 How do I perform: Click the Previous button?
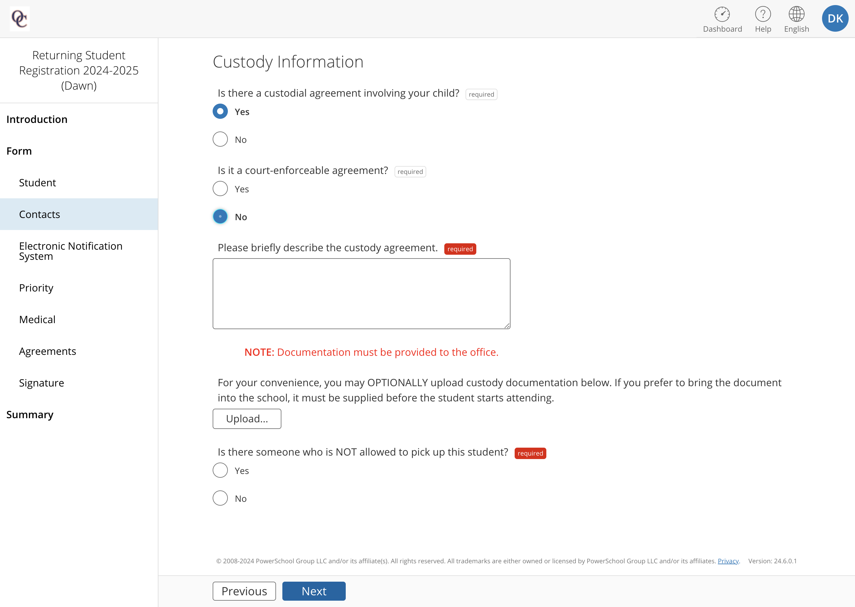coord(244,591)
